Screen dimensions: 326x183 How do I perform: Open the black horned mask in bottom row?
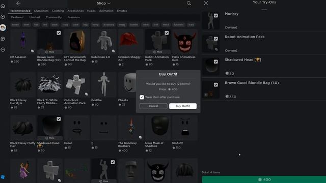pos(158,171)
